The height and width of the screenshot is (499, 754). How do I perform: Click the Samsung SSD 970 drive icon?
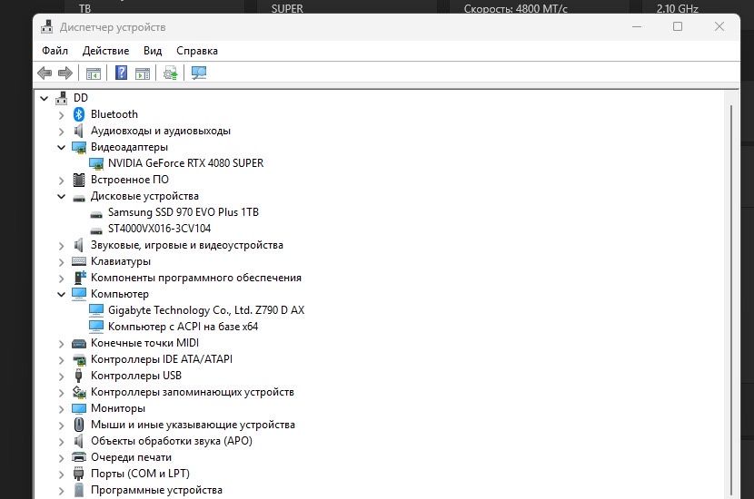(x=96, y=214)
